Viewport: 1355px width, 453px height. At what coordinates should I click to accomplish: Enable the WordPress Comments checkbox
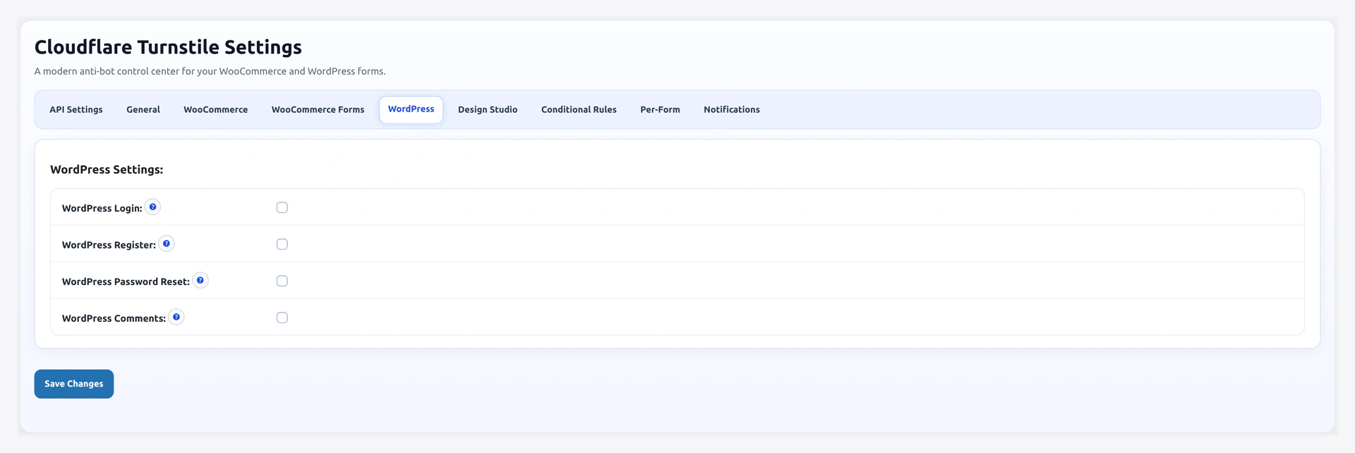click(282, 318)
